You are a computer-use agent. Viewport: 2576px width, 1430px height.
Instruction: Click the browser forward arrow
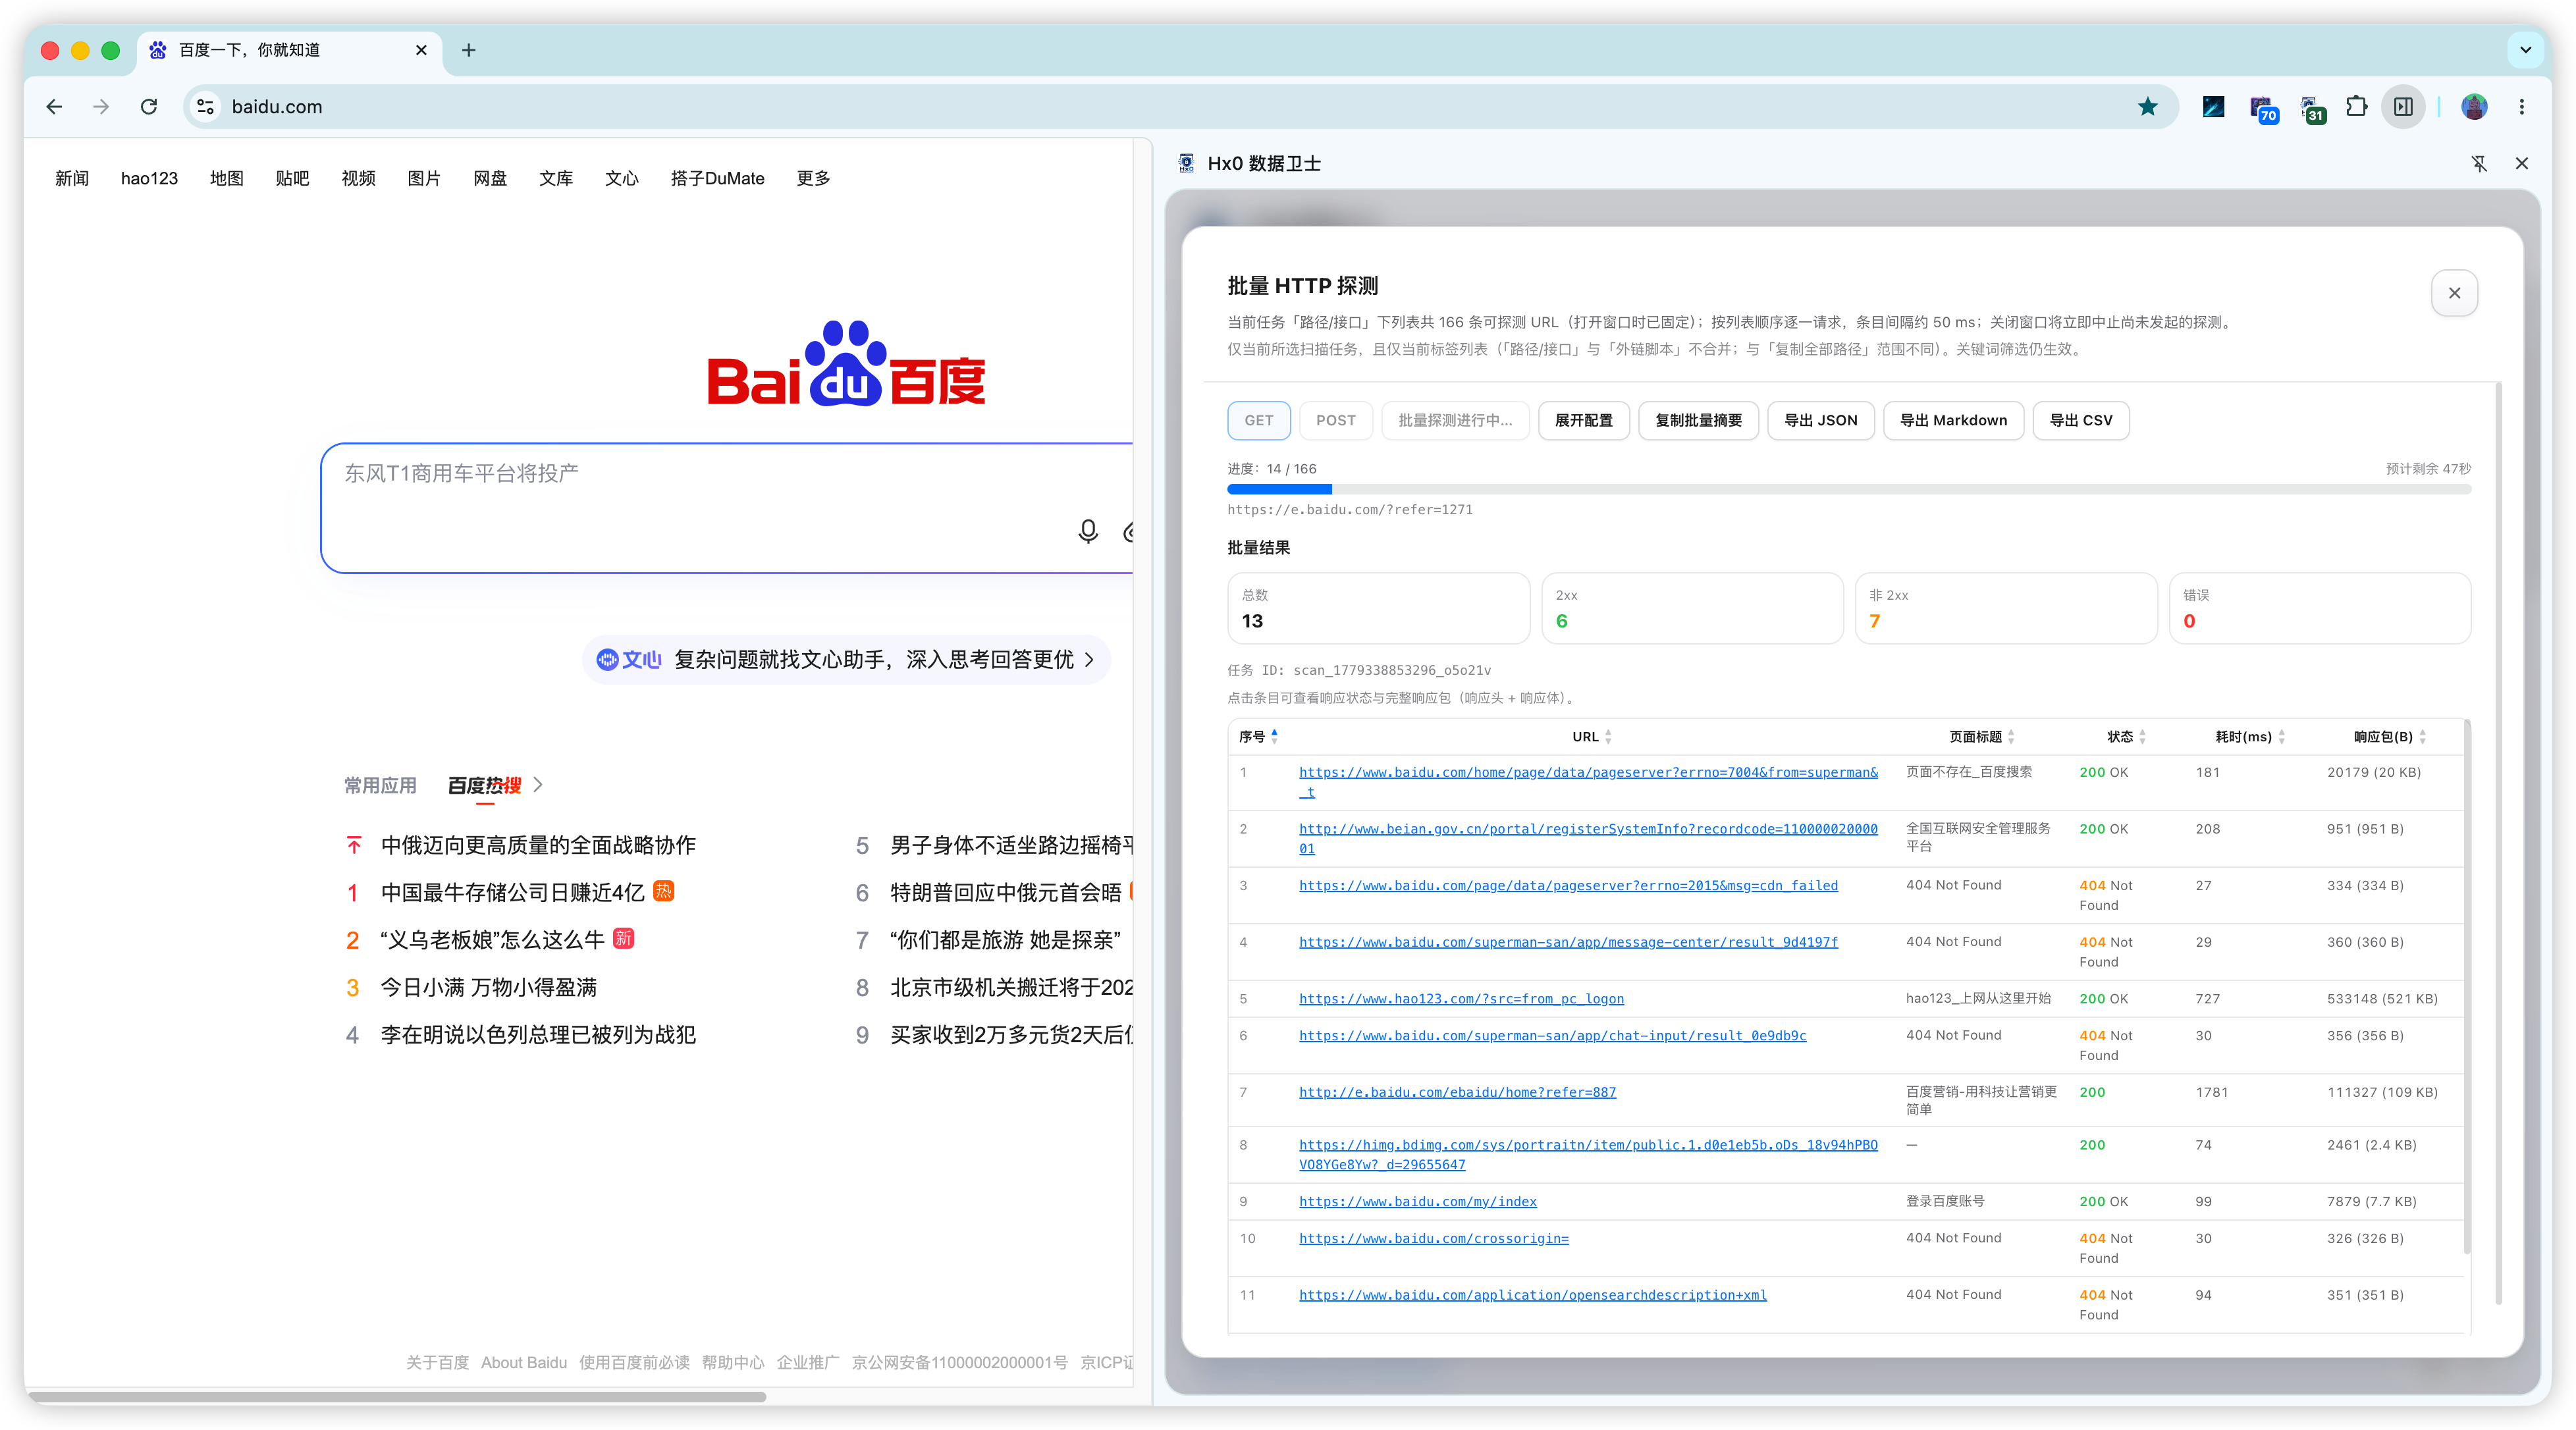point(101,107)
